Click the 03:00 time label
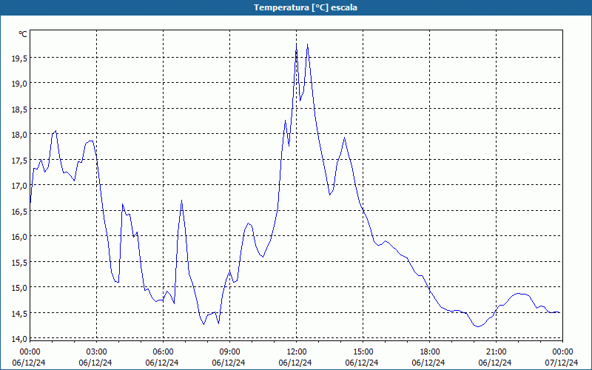592x370 pixels. pos(97,352)
